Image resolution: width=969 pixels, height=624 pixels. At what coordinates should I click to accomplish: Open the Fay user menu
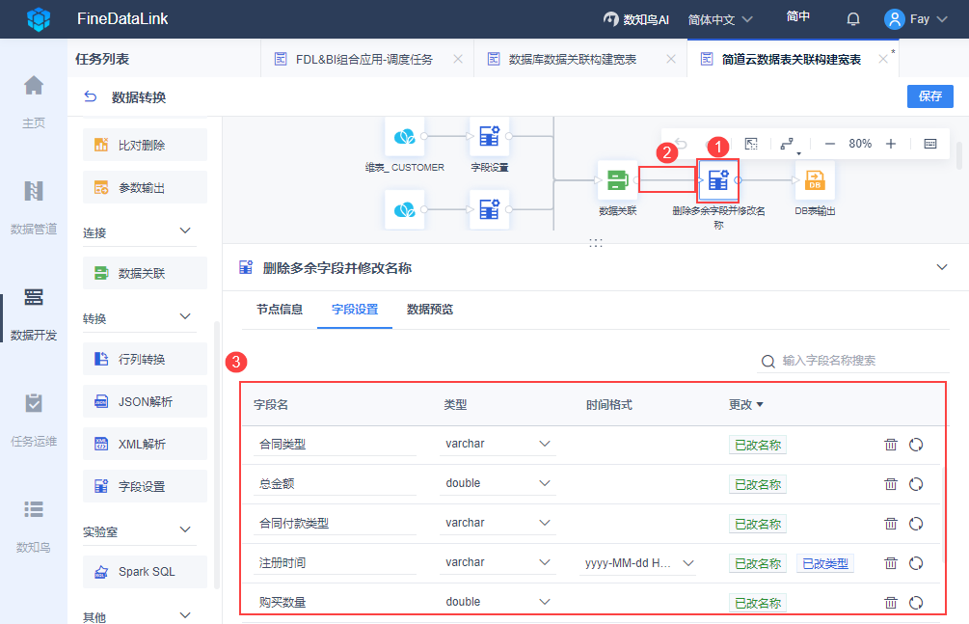[x=916, y=19]
